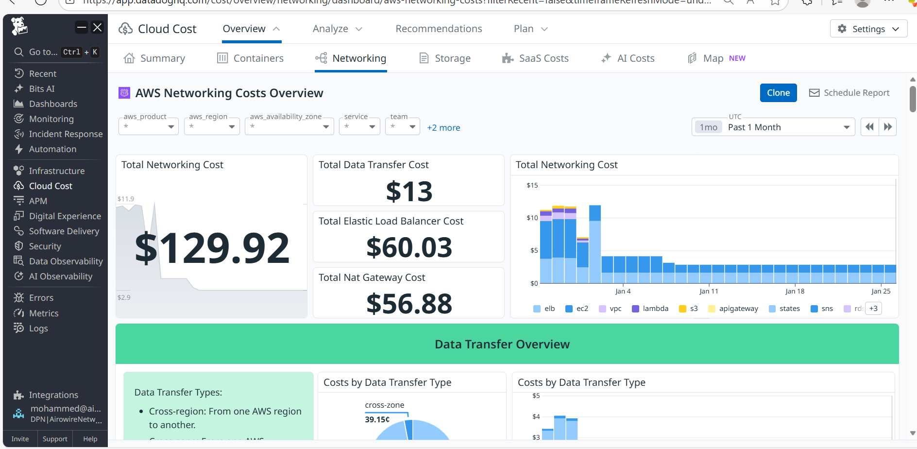Click the Integrations puzzle icon
This screenshot has width=917, height=449.
19,395
